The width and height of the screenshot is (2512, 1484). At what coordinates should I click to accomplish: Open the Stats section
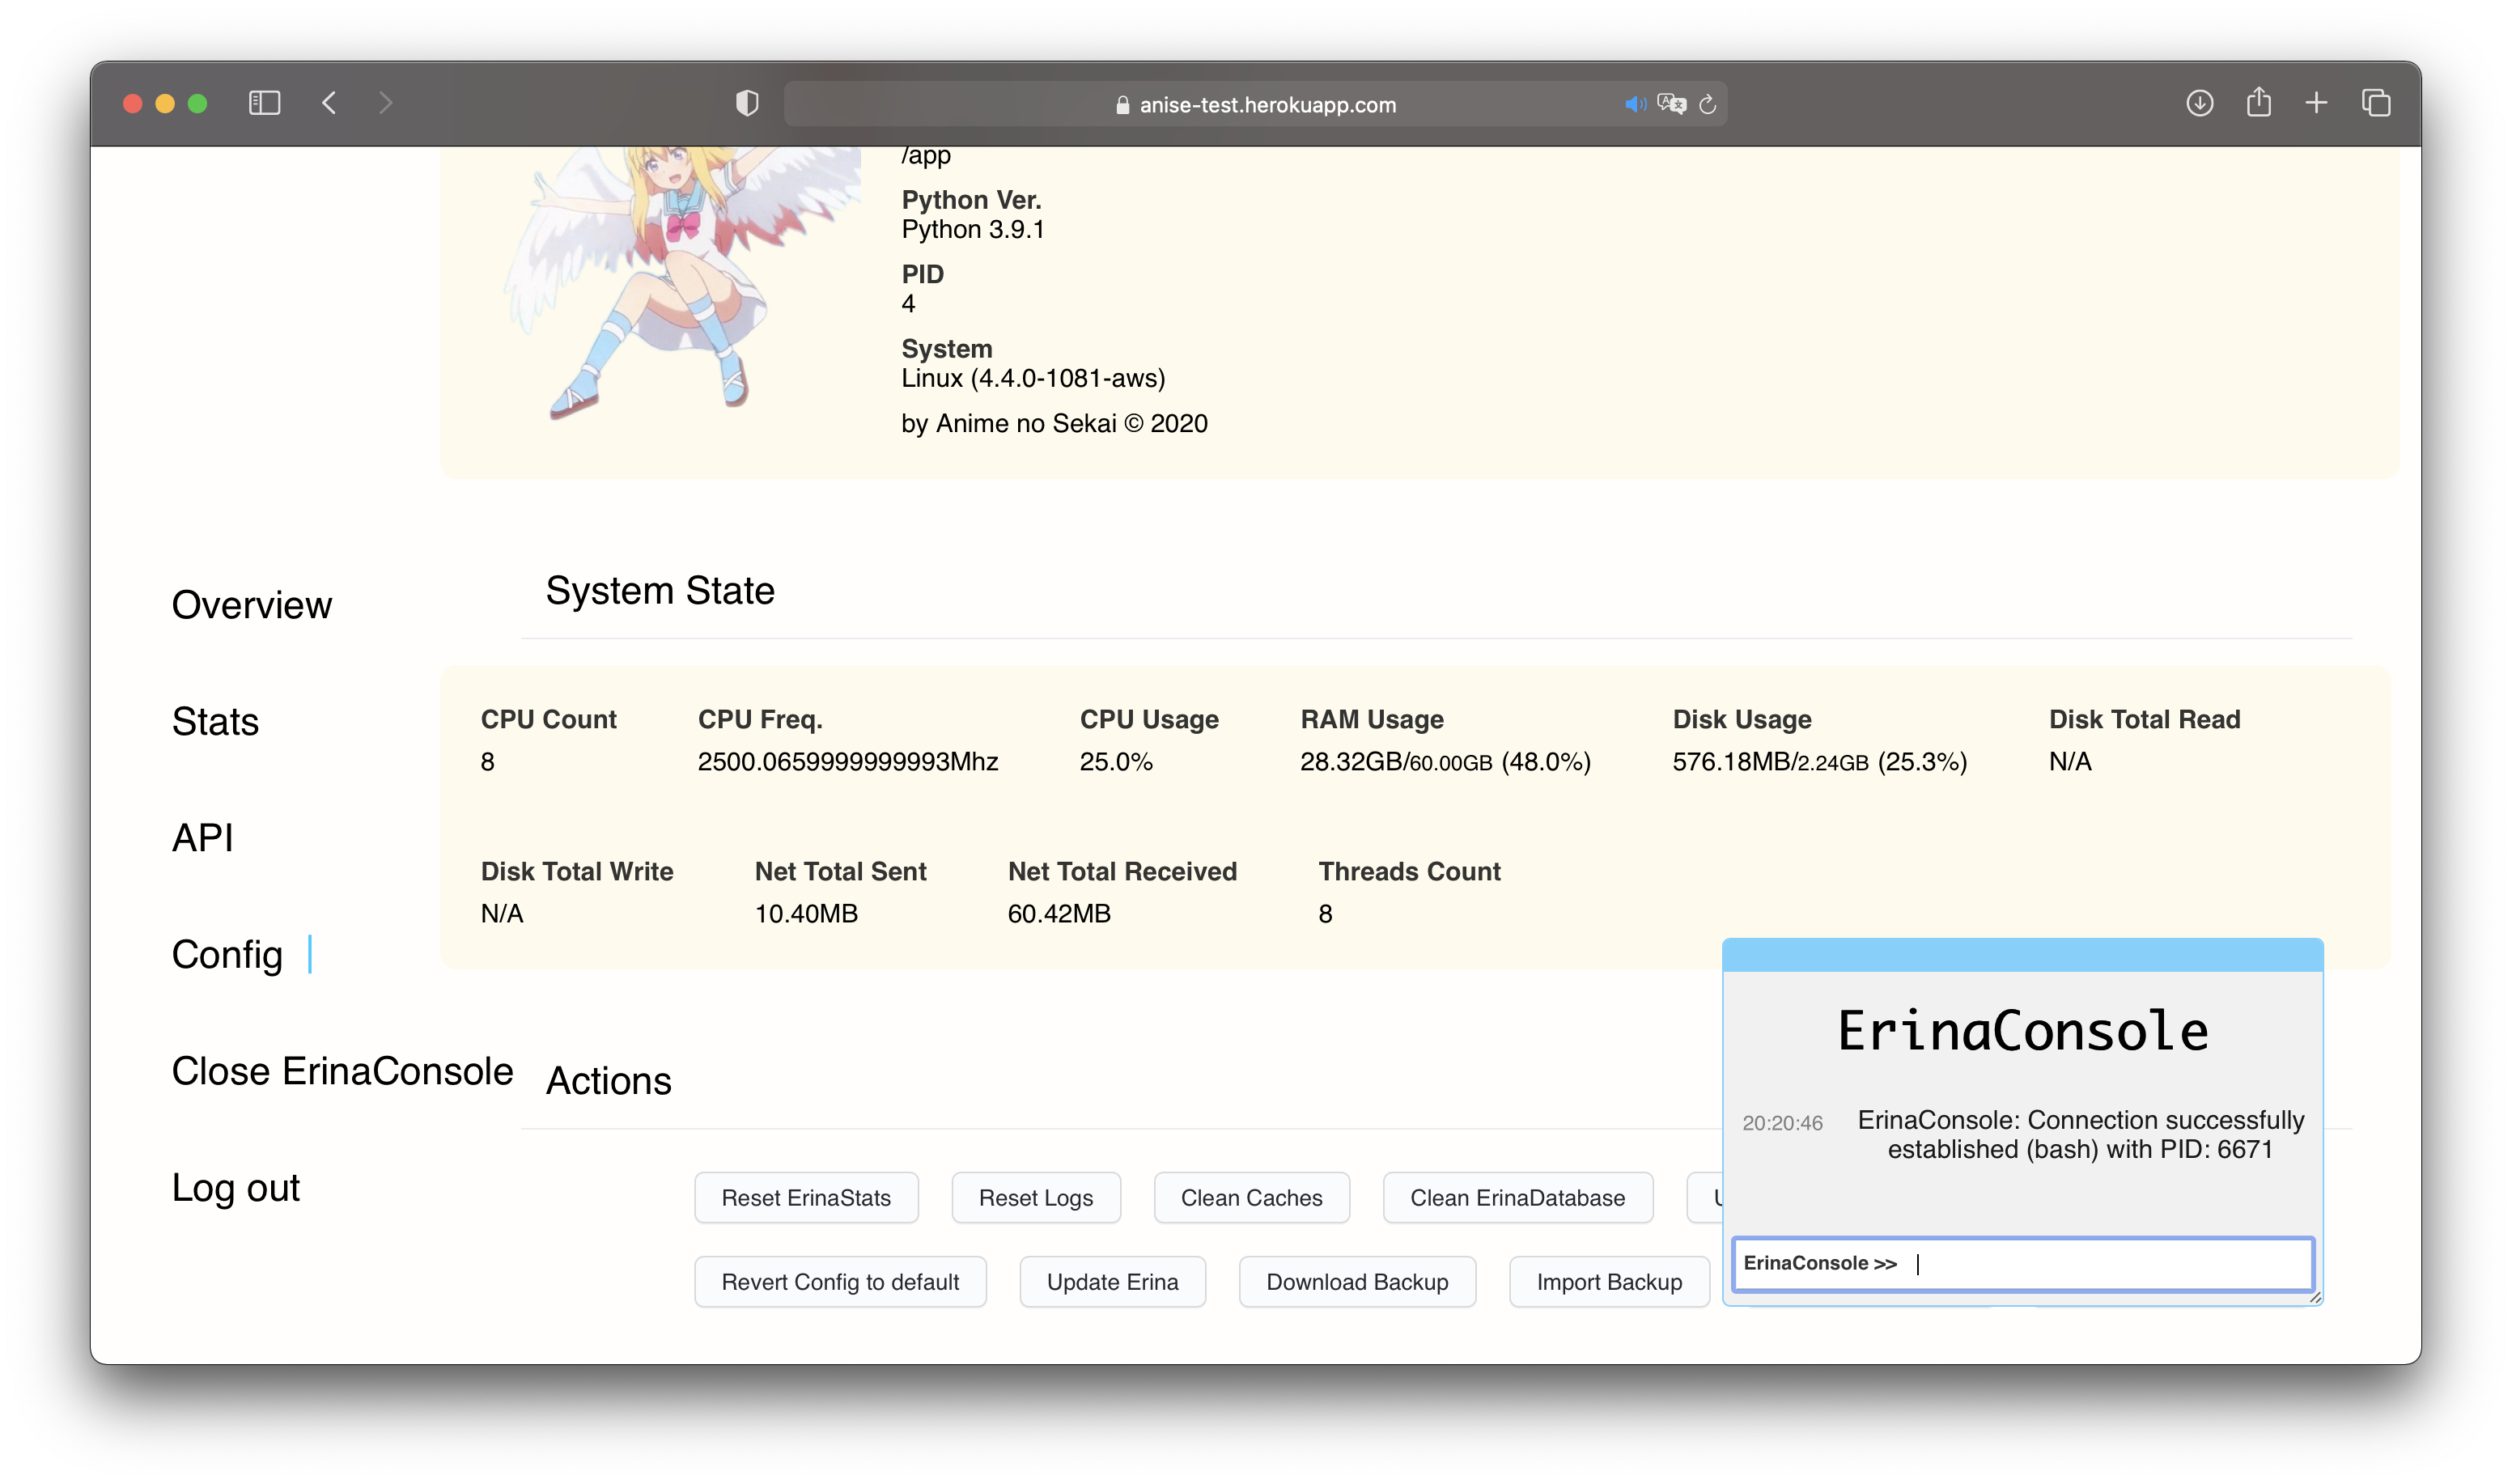pos(215,721)
